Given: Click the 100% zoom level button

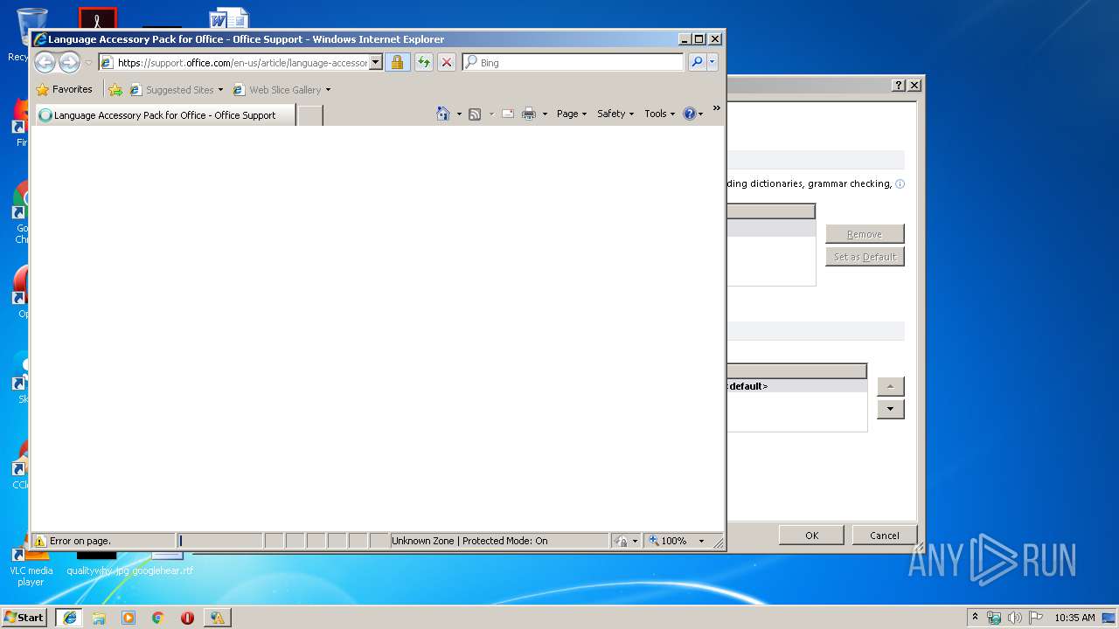Looking at the screenshot, I should pos(669,541).
